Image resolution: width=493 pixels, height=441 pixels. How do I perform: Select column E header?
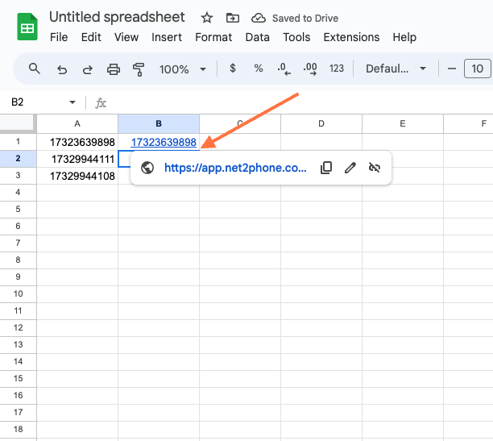click(403, 123)
